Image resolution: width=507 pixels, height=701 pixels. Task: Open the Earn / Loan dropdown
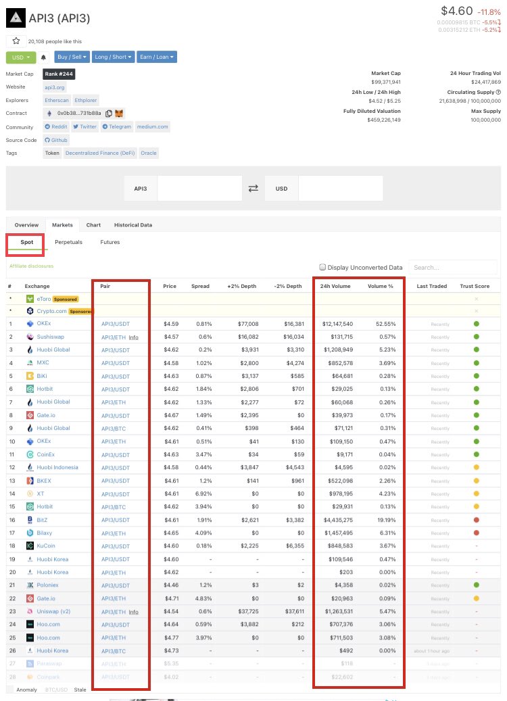156,57
